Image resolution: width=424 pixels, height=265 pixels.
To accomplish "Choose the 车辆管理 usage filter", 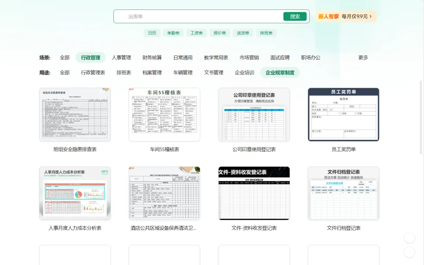I will pyautogui.click(x=183, y=73).
